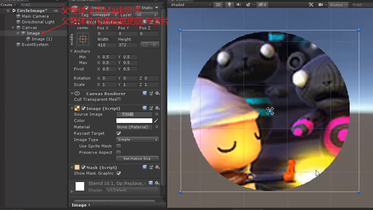Screen dimensions: 373x210
Task: Select Image (1) child object
Action: point(42,39)
